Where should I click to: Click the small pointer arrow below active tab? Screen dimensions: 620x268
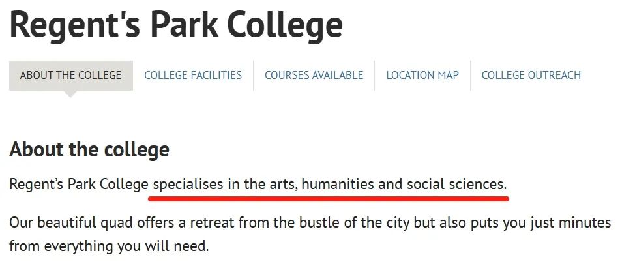[x=70, y=94]
